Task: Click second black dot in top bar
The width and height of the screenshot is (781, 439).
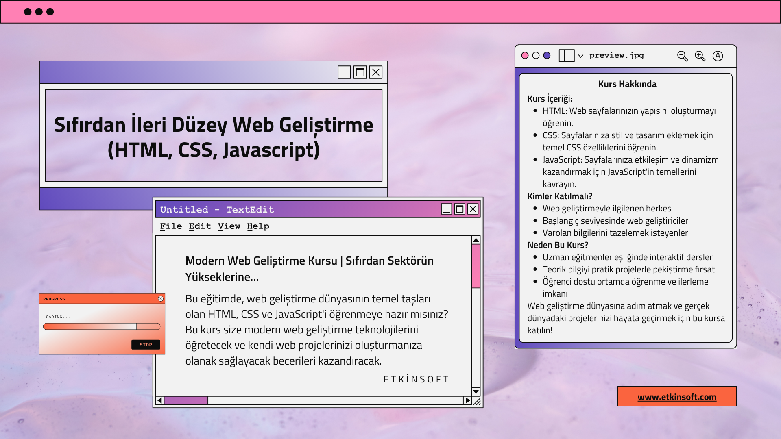Action: coord(39,12)
